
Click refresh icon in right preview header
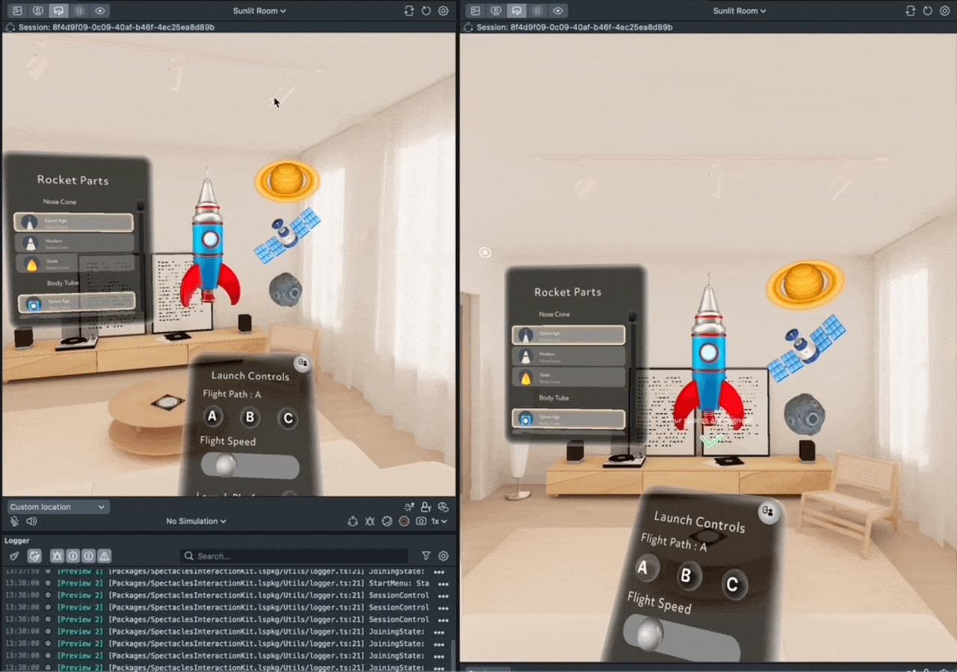pyautogui.click(x=928, y=11)
